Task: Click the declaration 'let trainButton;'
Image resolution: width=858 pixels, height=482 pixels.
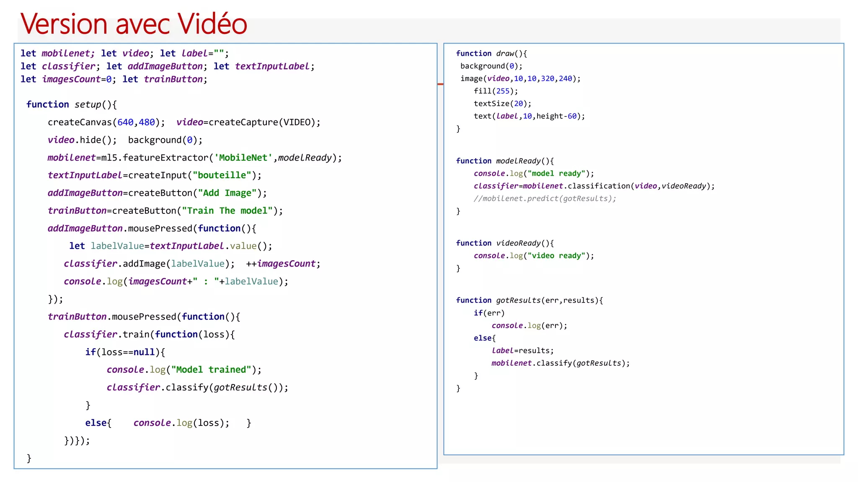Action: 165,79
